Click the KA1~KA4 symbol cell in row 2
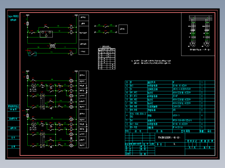This screenshot has width=225, height=168. click(138, 124)
